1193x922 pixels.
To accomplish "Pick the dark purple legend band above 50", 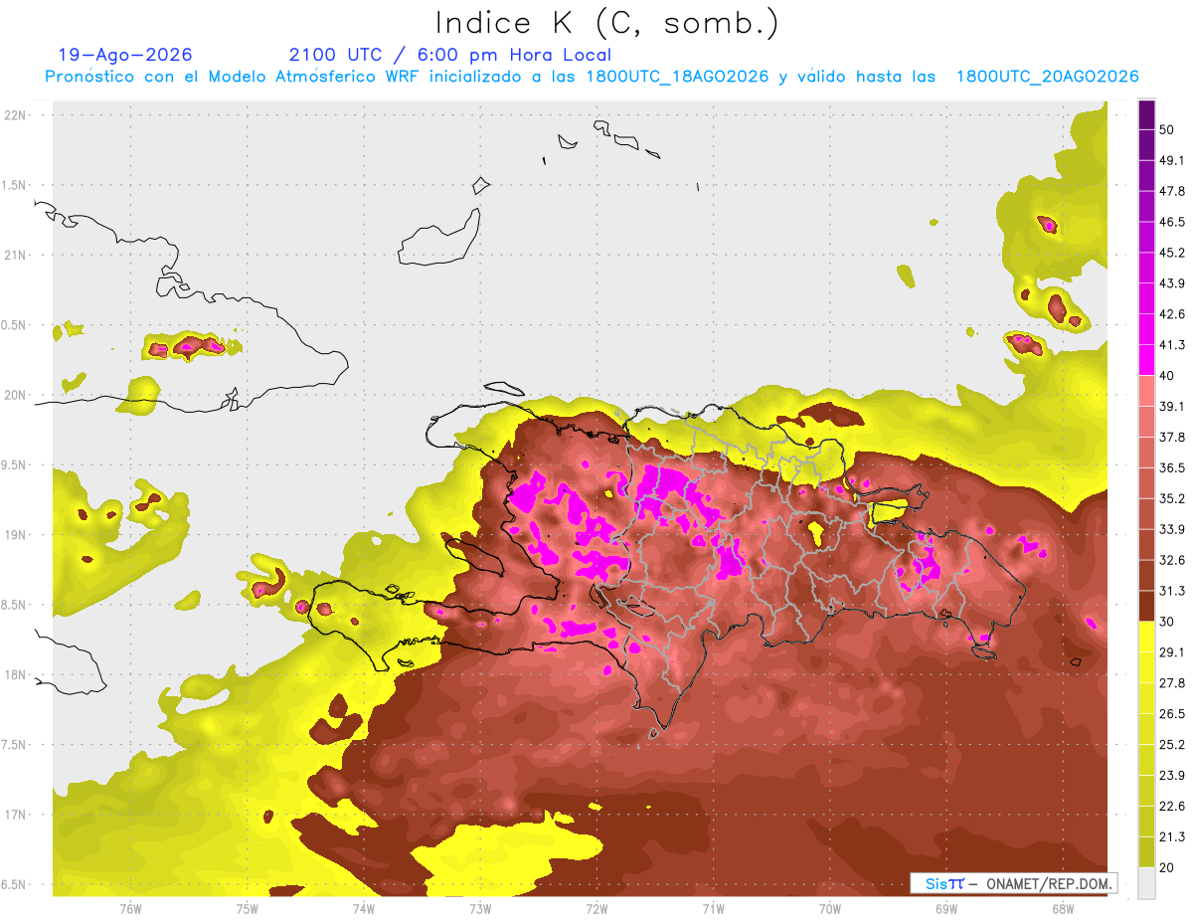I will pos(1147,114).
